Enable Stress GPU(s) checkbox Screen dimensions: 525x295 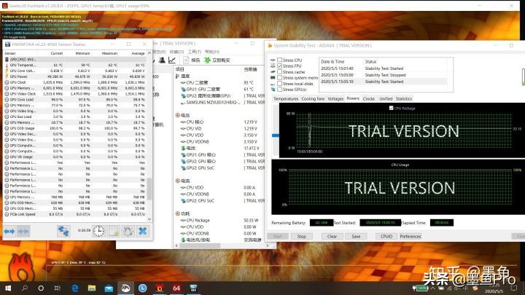(279, 90)
